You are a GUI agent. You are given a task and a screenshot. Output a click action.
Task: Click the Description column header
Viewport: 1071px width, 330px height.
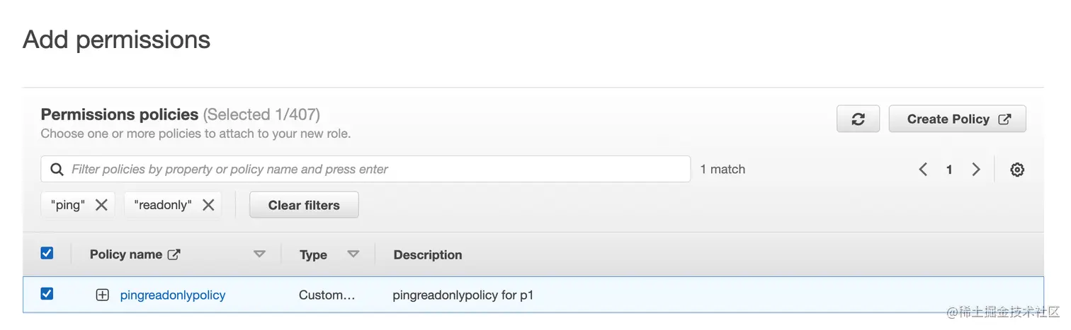coord(428,255)
